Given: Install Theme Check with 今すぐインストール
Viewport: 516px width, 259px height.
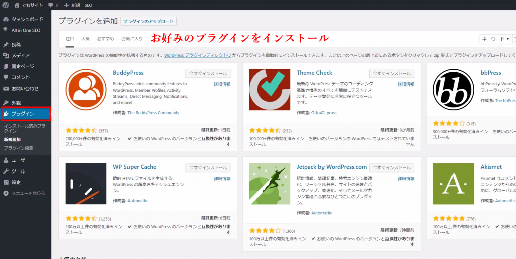Looking at the screenshot, I should click(x=392, y=73).
